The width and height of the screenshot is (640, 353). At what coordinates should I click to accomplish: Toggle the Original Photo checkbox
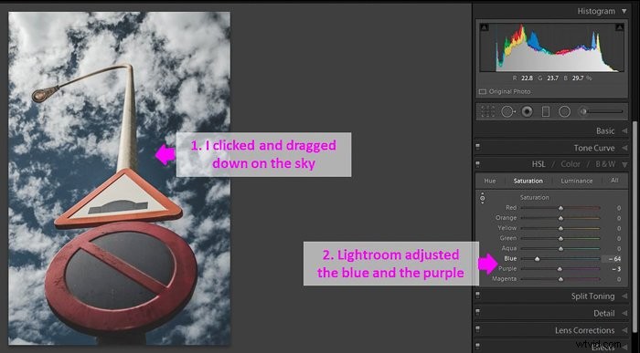point(483,91)
